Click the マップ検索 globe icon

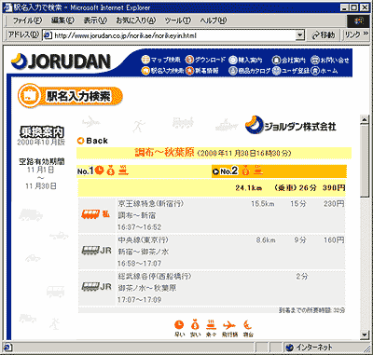click(145, 60)
